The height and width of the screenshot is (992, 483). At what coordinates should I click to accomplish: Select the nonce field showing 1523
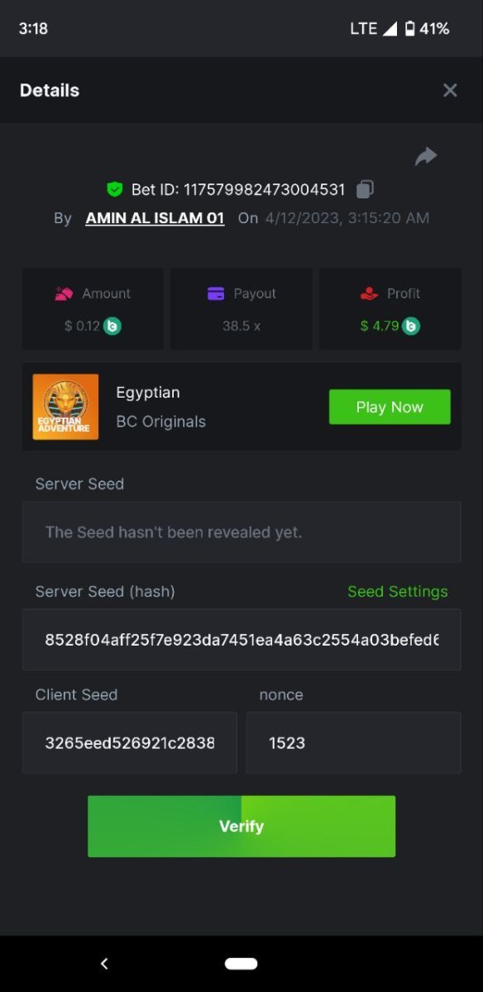353,742
